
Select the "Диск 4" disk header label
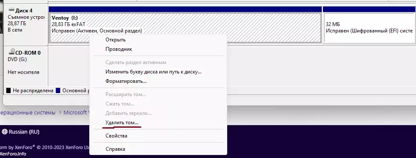click(24, 11)
